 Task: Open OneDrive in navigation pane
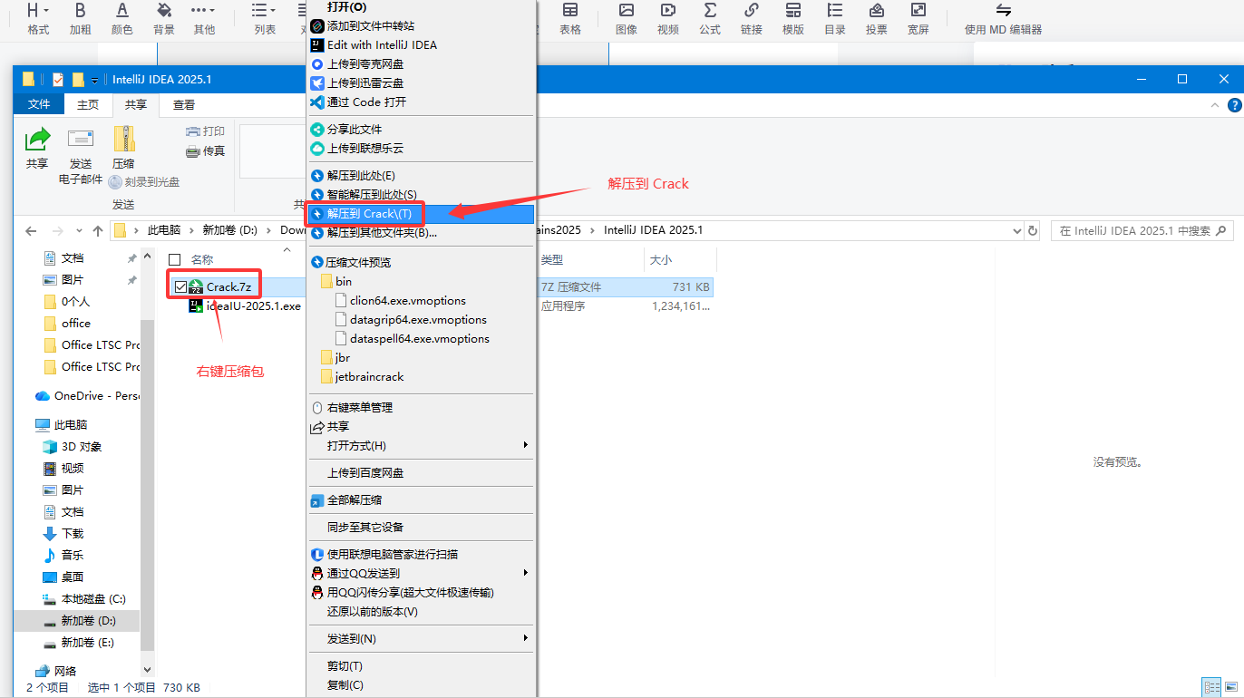coord(86,396)
